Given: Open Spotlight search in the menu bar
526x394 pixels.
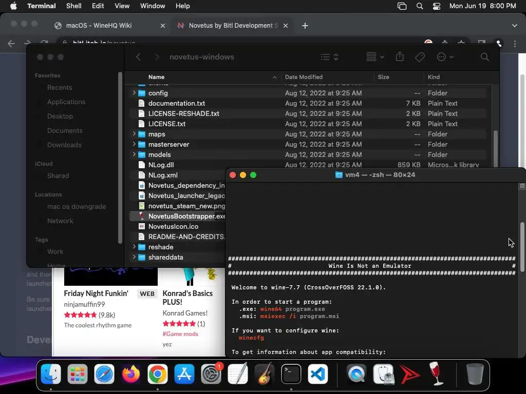Looking at the screenshot, I should [x=419, y=6].
